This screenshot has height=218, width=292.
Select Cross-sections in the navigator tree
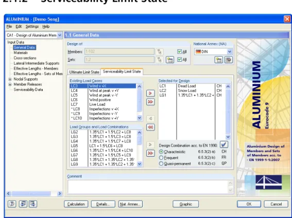[25, 58]
